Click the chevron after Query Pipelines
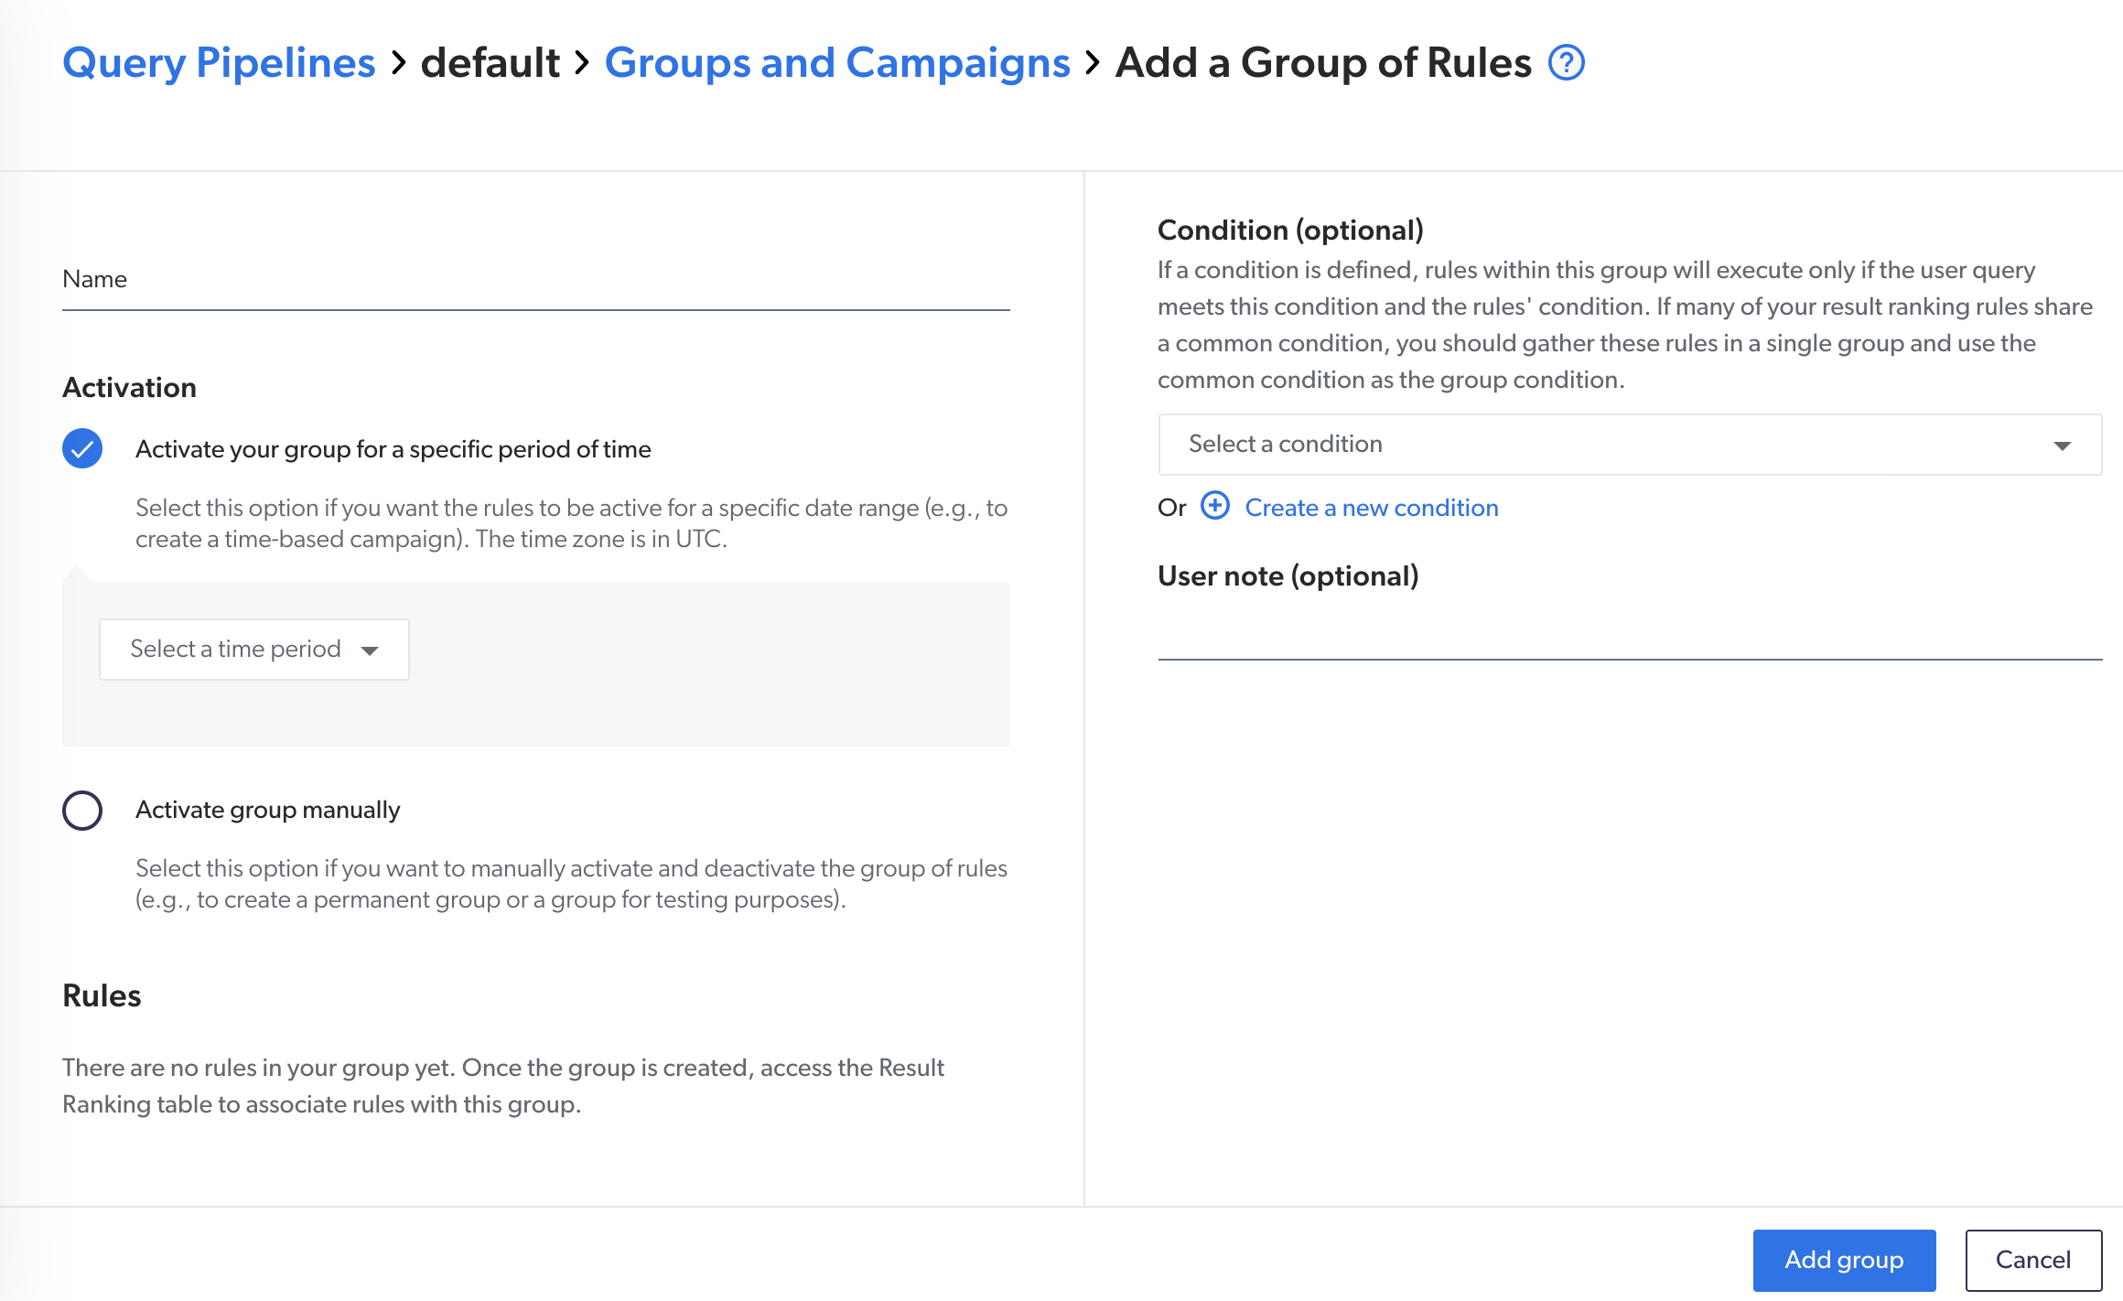The height and width of the screenshot is (1301, 2123). 398,63
